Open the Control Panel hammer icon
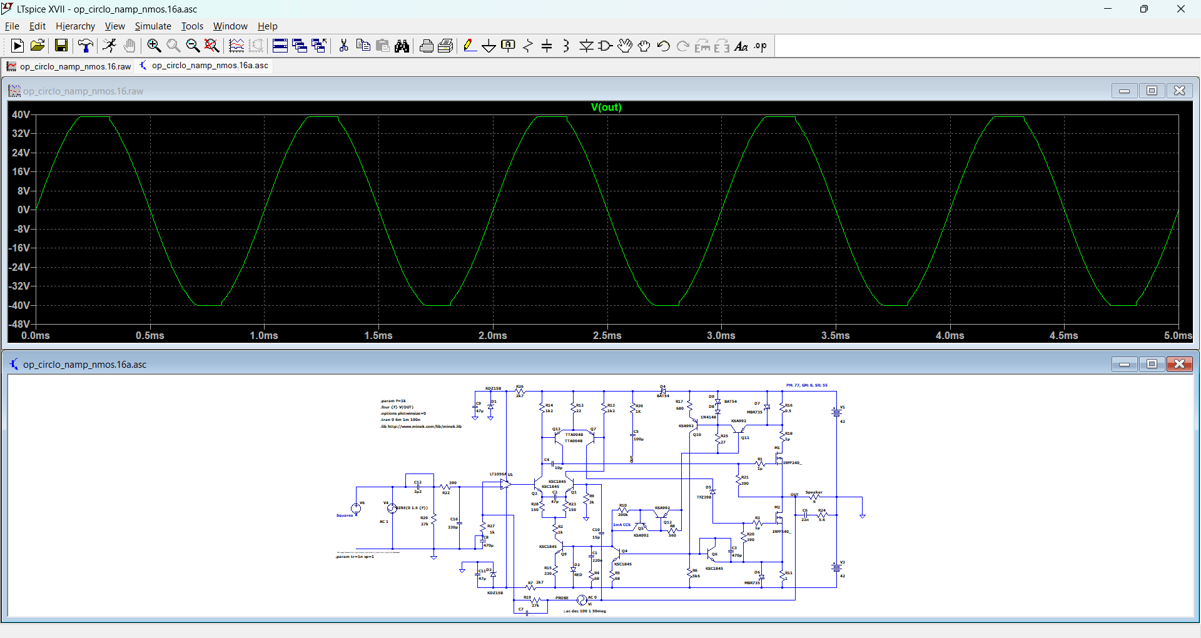 (86, 46)
